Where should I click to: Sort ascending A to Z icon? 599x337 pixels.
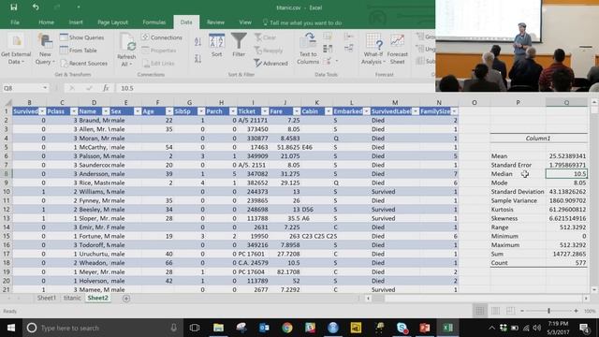point(197,41)
